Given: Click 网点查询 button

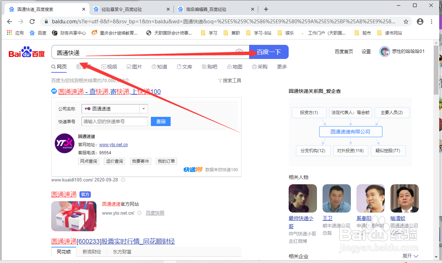Looking at the screenshot, I should point(89,161).
